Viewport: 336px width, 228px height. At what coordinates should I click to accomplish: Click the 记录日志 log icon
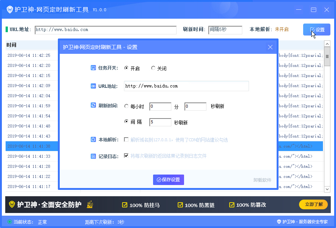93,156
